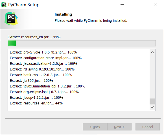
Task: Click the scroll up arrow in log list
Action: (152, 52)
